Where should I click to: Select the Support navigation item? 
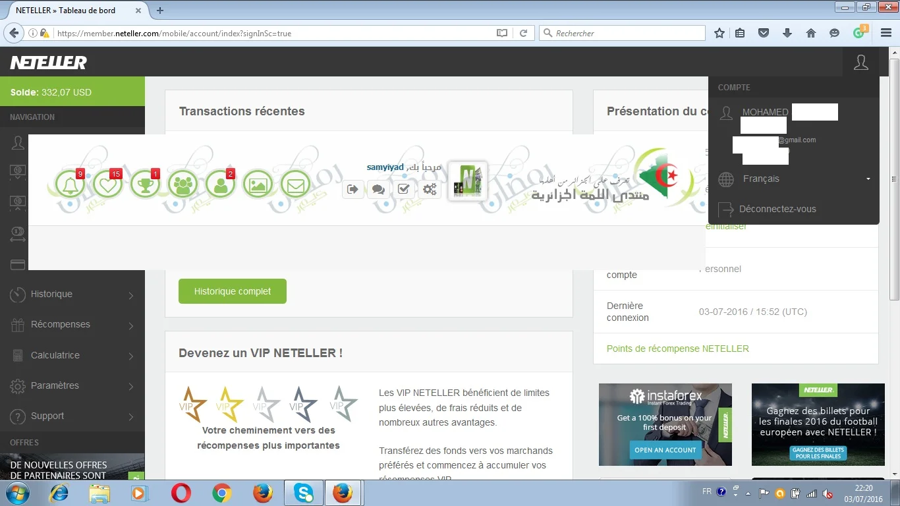click(72, 416)
